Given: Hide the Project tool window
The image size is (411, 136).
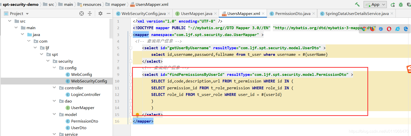Looking at the screenshot, I should point(109,13).
